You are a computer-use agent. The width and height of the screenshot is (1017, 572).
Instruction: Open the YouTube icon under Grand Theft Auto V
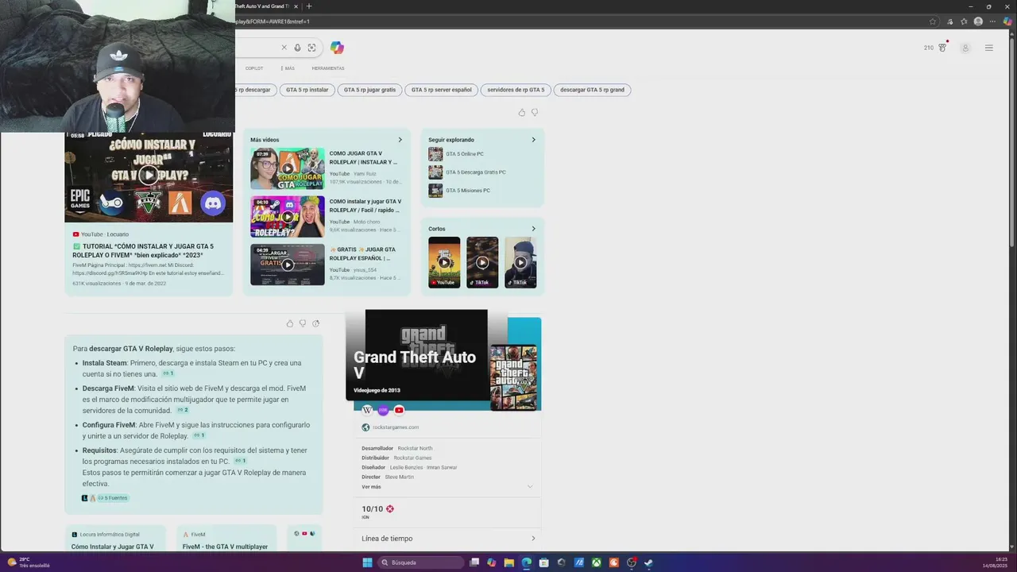coord(399,410)
